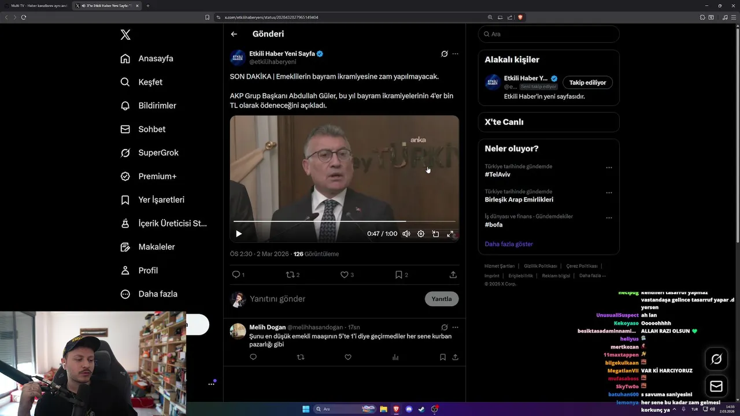View analytics on Melih Dogan's reply

pyautogui.click(x=395, y=357)
